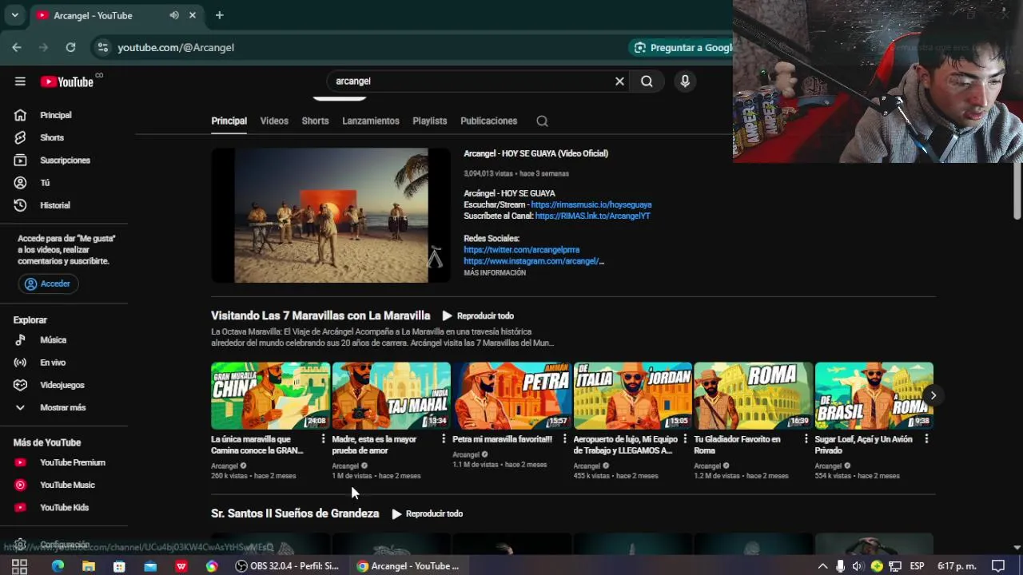This screenshot has width=1023, height=575.
Task: Show next videos in the Maravillas carousel
Action: pos(933,395)
